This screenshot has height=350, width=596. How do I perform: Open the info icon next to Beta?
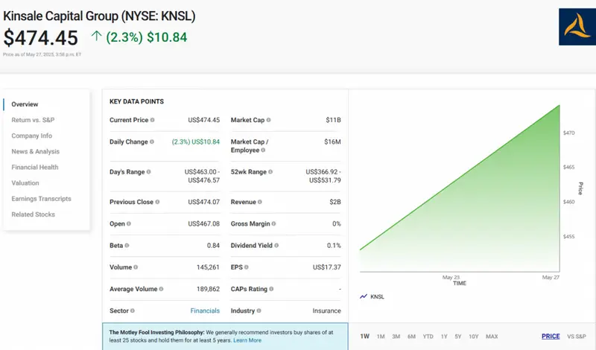(127, 246)
